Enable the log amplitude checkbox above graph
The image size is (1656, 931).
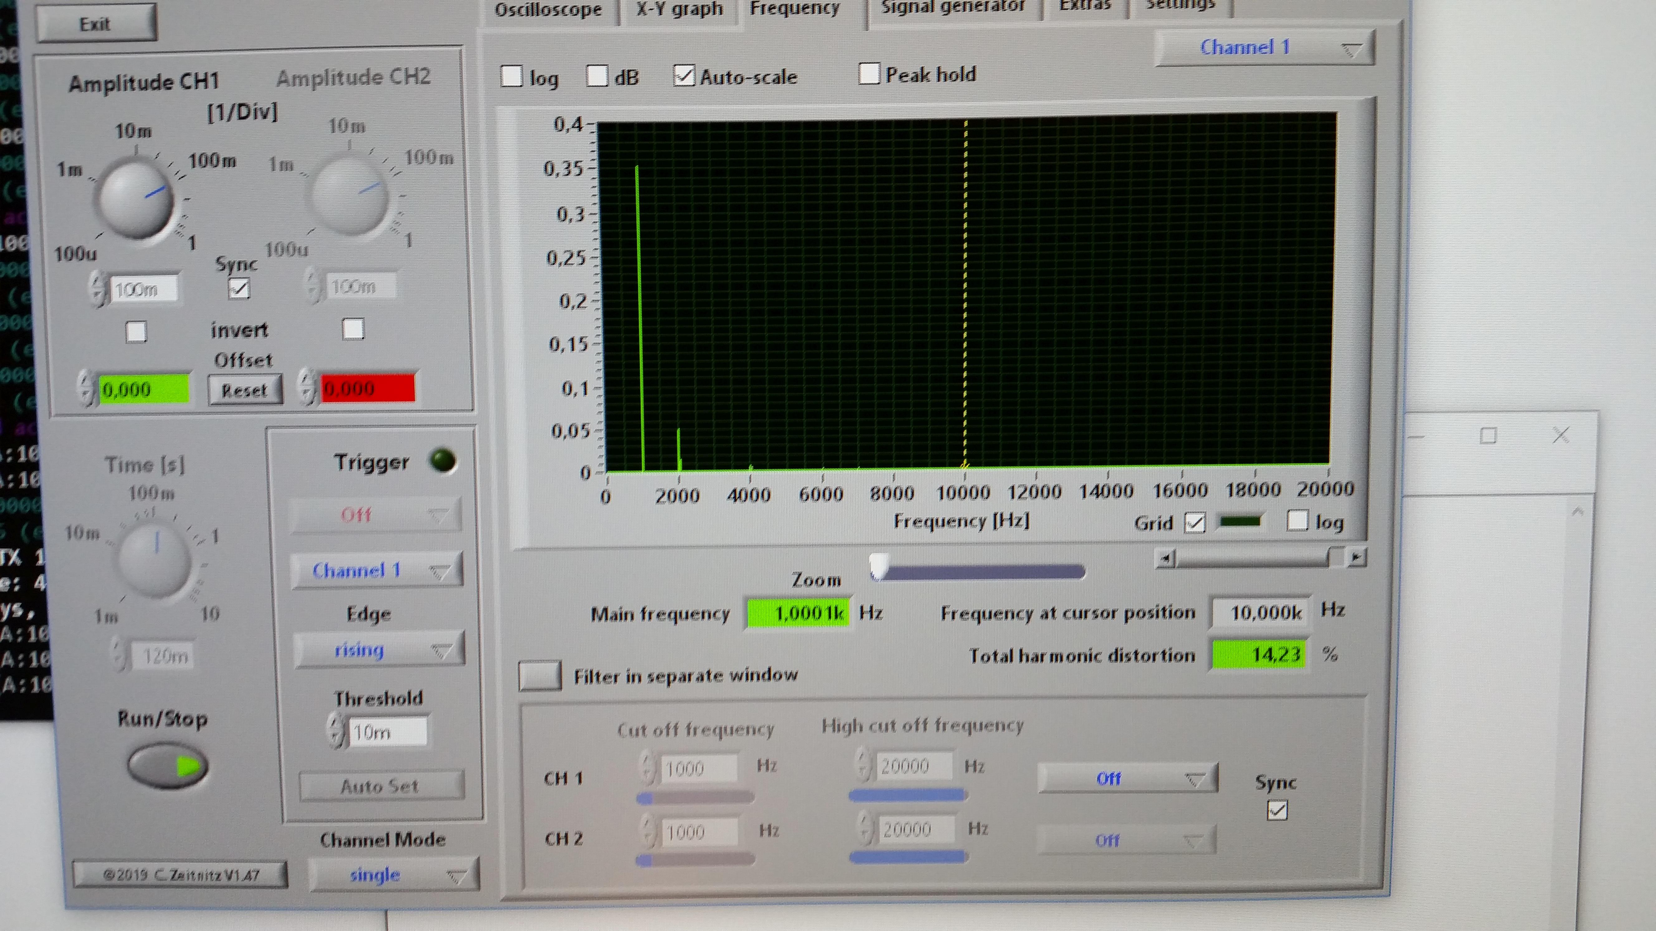pyautogui.click(x=512, y=76)
